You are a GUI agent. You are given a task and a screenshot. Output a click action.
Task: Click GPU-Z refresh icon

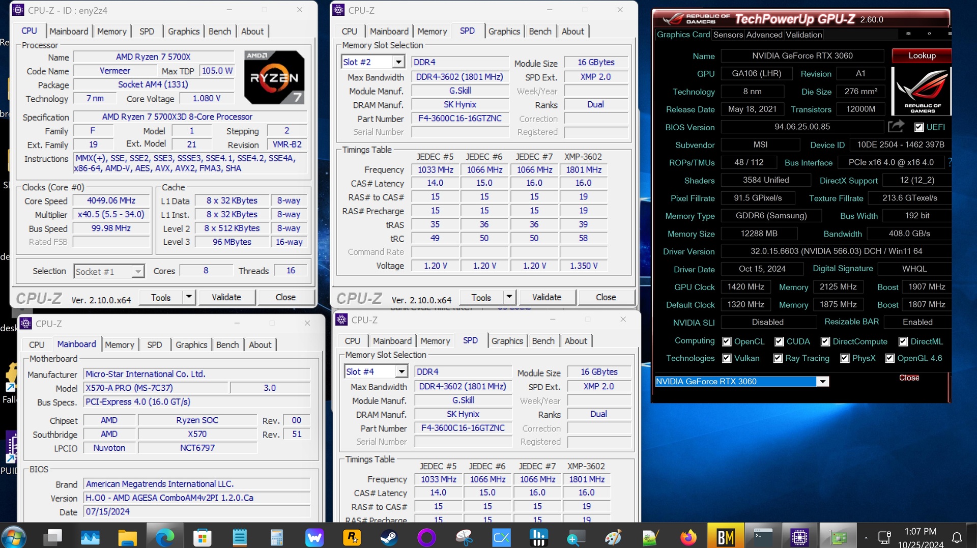point(929,34)
